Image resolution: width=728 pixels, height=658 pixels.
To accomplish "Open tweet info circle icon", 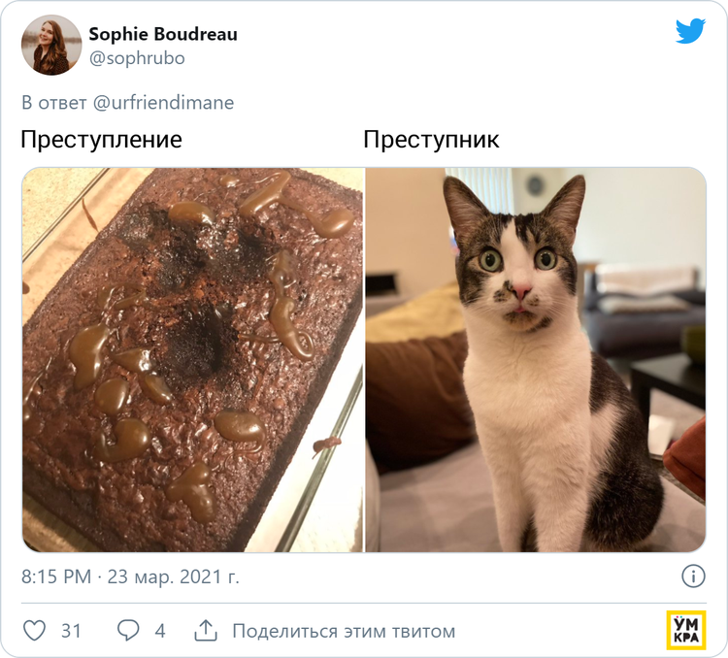I will pyautogui.click(x=693, y=576).
